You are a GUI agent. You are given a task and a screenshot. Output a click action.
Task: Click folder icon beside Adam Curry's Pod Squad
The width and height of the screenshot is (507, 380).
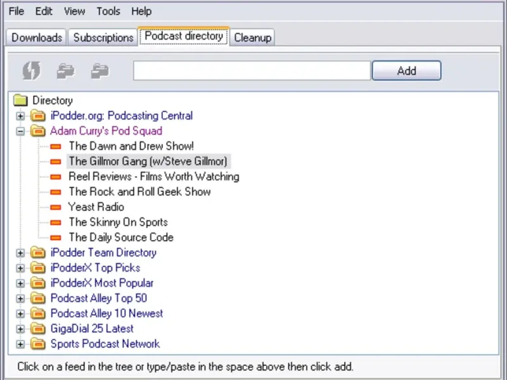coord(38,130)
